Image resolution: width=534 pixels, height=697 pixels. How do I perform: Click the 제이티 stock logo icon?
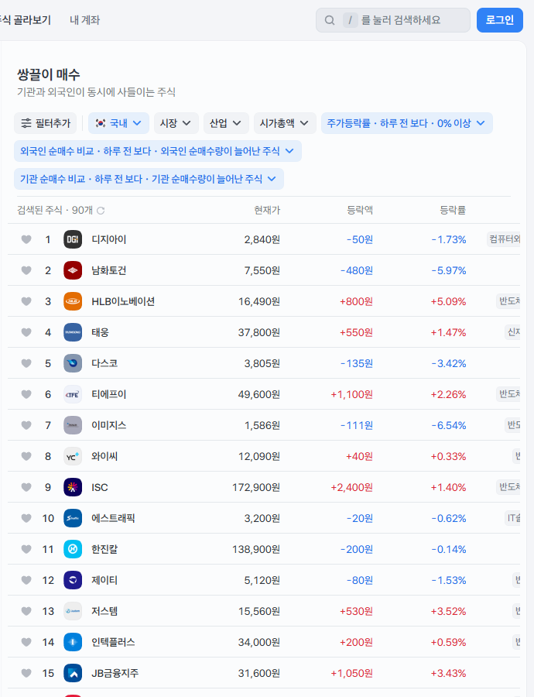(x=73, y=580)
